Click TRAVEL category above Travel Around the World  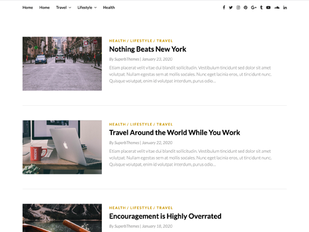164,124
